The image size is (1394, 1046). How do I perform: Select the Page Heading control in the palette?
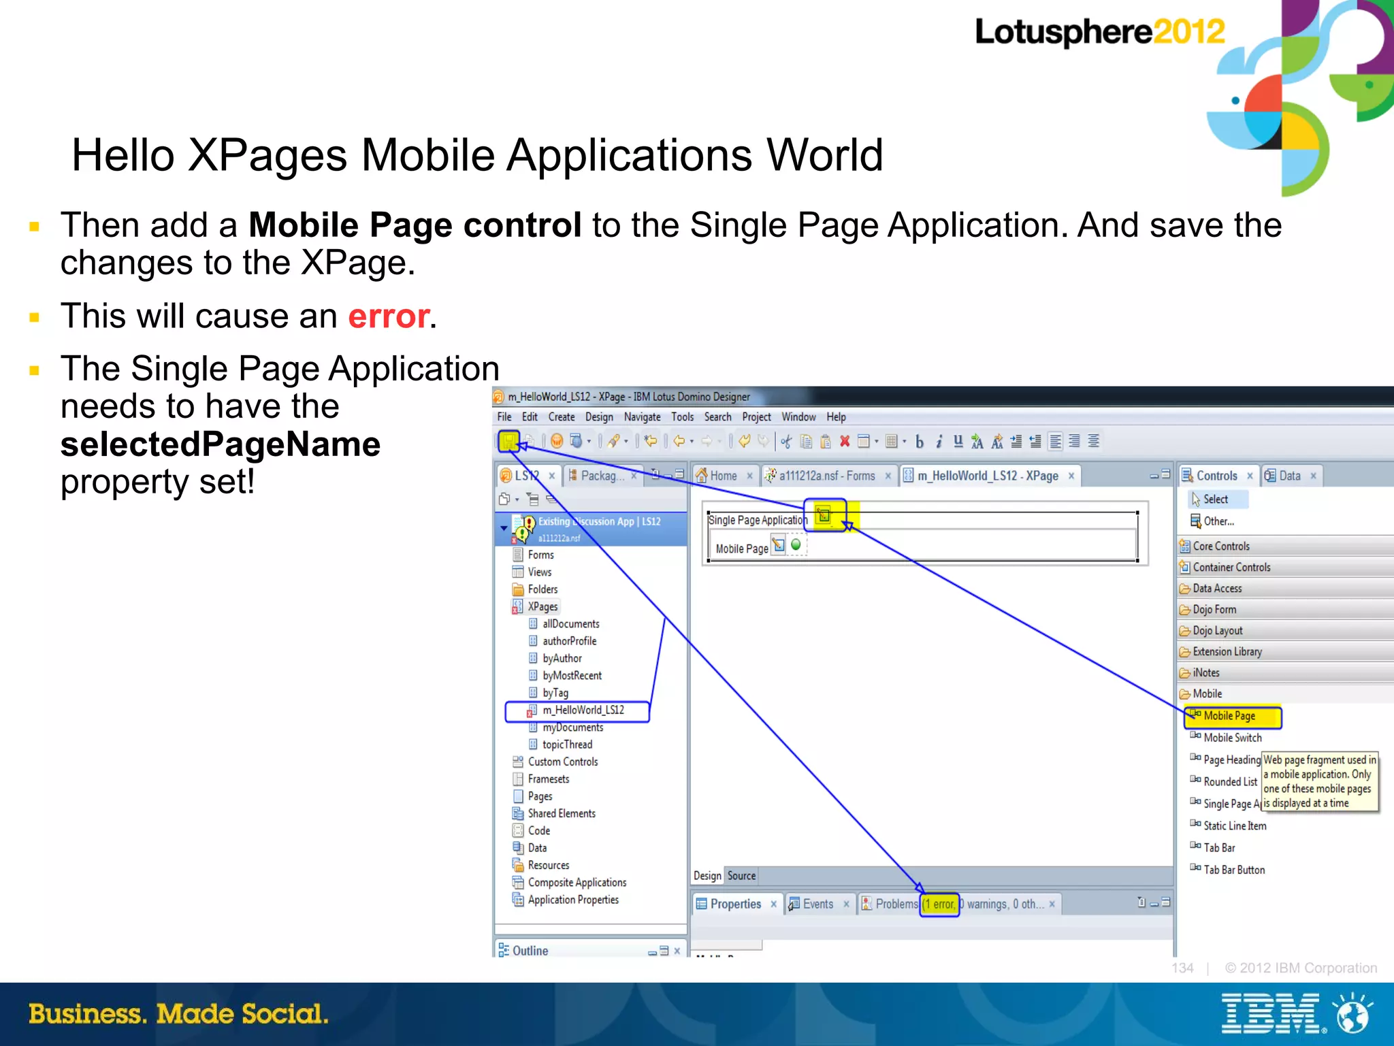pos(1231,759)
